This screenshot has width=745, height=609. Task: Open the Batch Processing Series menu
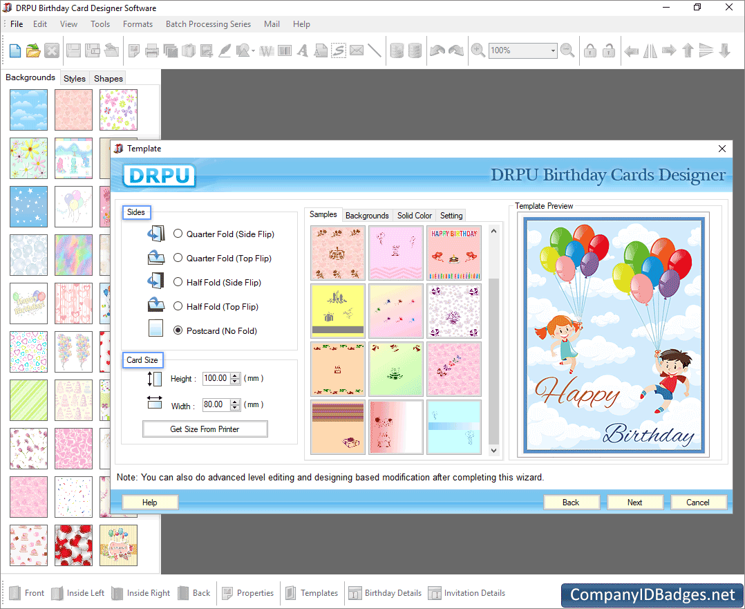208,24
